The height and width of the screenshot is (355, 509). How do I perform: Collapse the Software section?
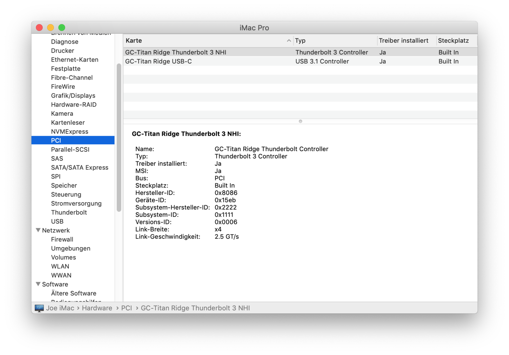[38, 284]
